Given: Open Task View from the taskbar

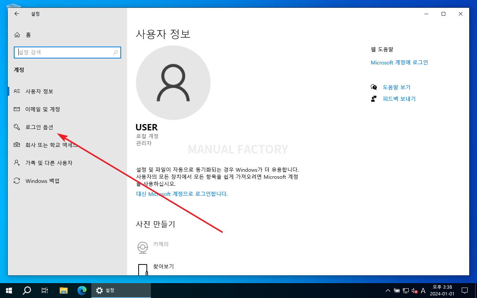Looking at the screenshot, I should click(44, 290).
